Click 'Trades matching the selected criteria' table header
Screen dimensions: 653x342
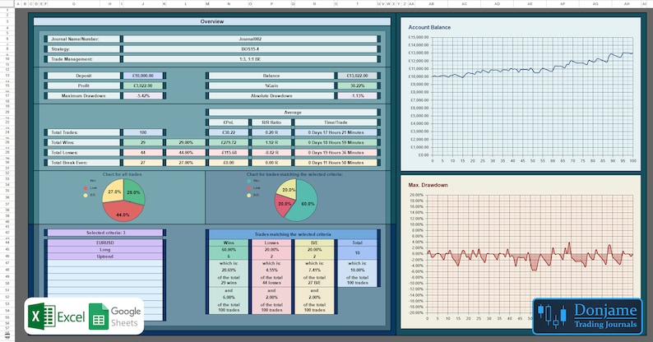[293, 234]
